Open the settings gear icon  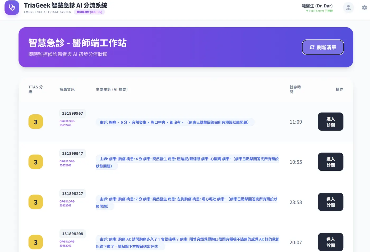click(364, 8)
